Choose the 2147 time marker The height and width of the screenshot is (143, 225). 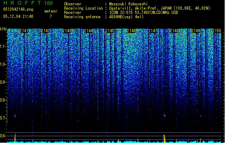[153, 31]
